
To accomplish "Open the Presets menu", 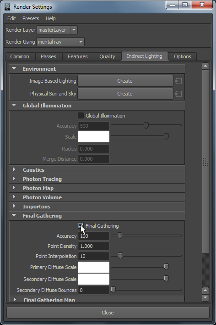I will tap(31, 18).
